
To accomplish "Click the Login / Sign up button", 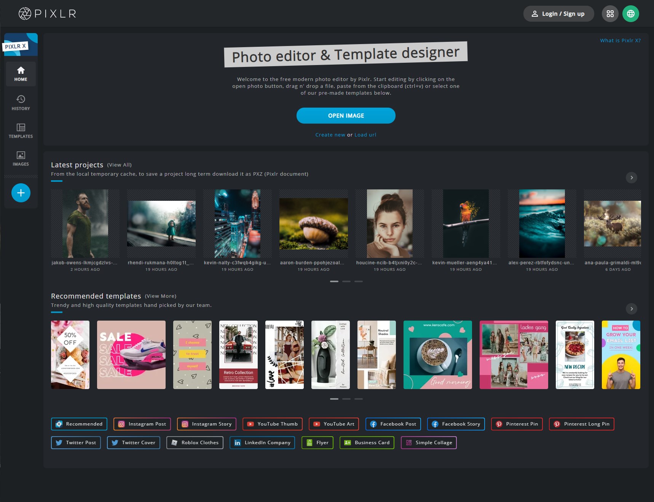I will (558, 13).
